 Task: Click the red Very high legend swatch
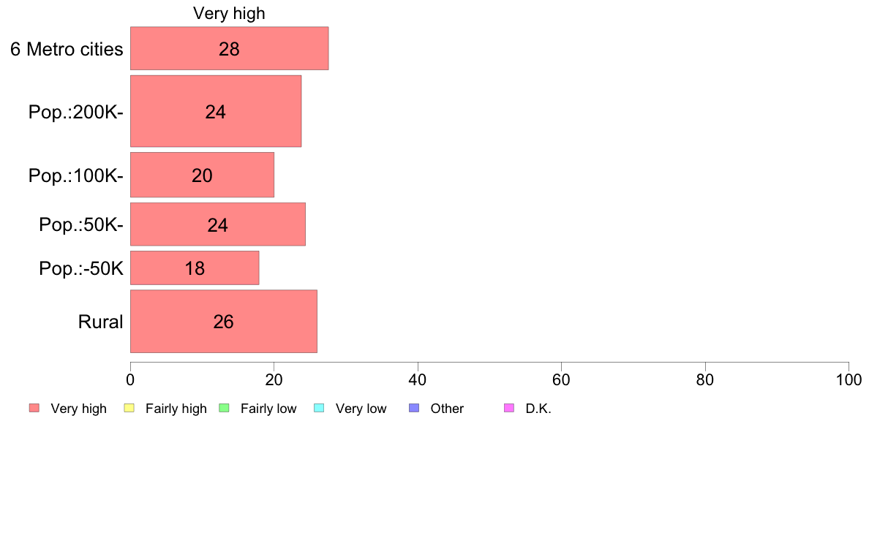point(34,409)
